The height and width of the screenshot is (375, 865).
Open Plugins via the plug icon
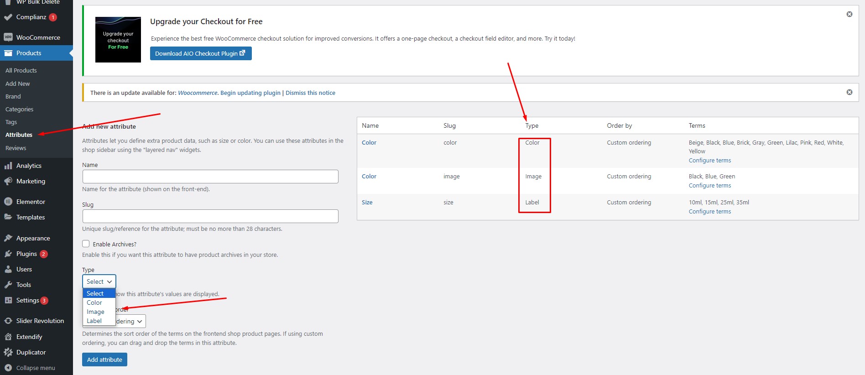tap(8, 254)
